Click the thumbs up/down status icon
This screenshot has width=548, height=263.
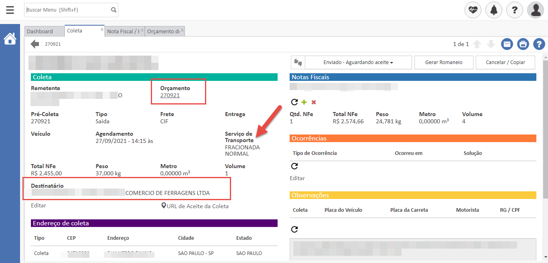(x=298, y=62)
